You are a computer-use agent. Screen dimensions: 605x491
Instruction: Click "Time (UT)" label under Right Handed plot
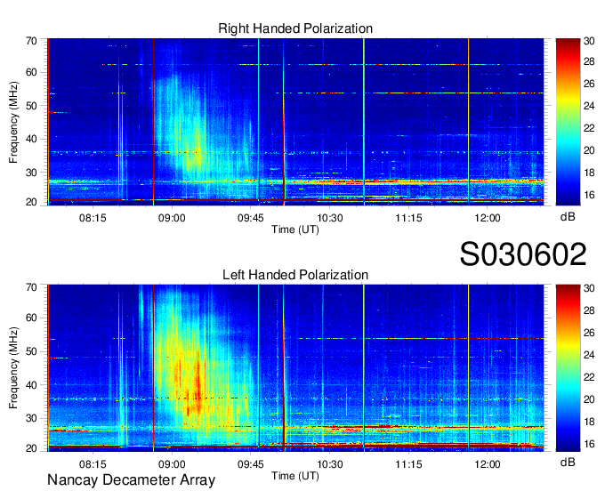[x=295, y=229]
